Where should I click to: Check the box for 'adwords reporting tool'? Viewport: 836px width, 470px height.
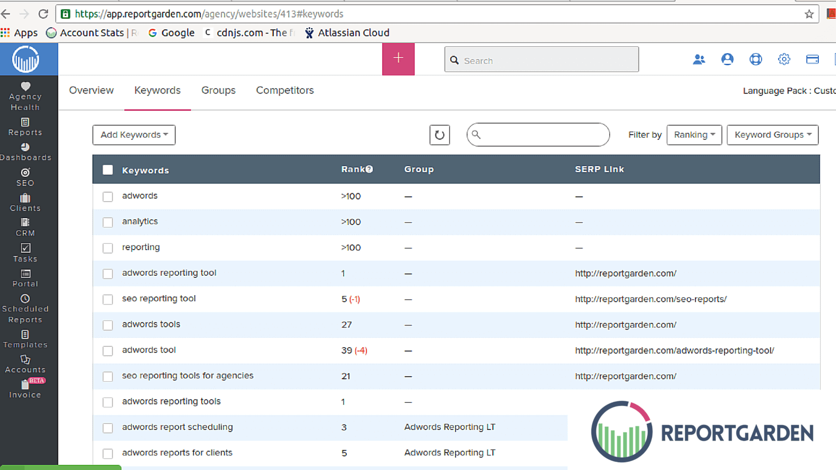[108, 274]
